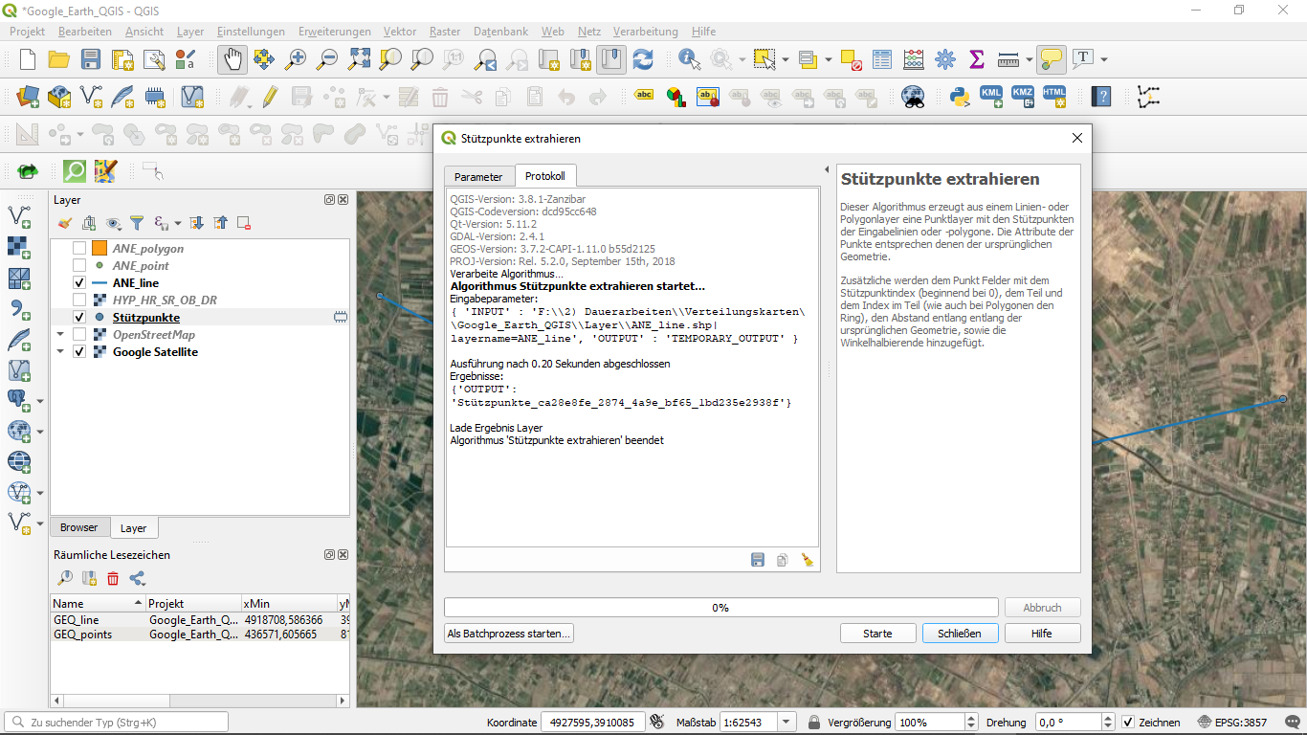Select the Pan Map hand tool
Screen dimensions: 1307x735
(x=233, y=59)
